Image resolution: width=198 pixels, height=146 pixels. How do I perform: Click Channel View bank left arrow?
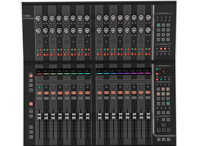159,113
